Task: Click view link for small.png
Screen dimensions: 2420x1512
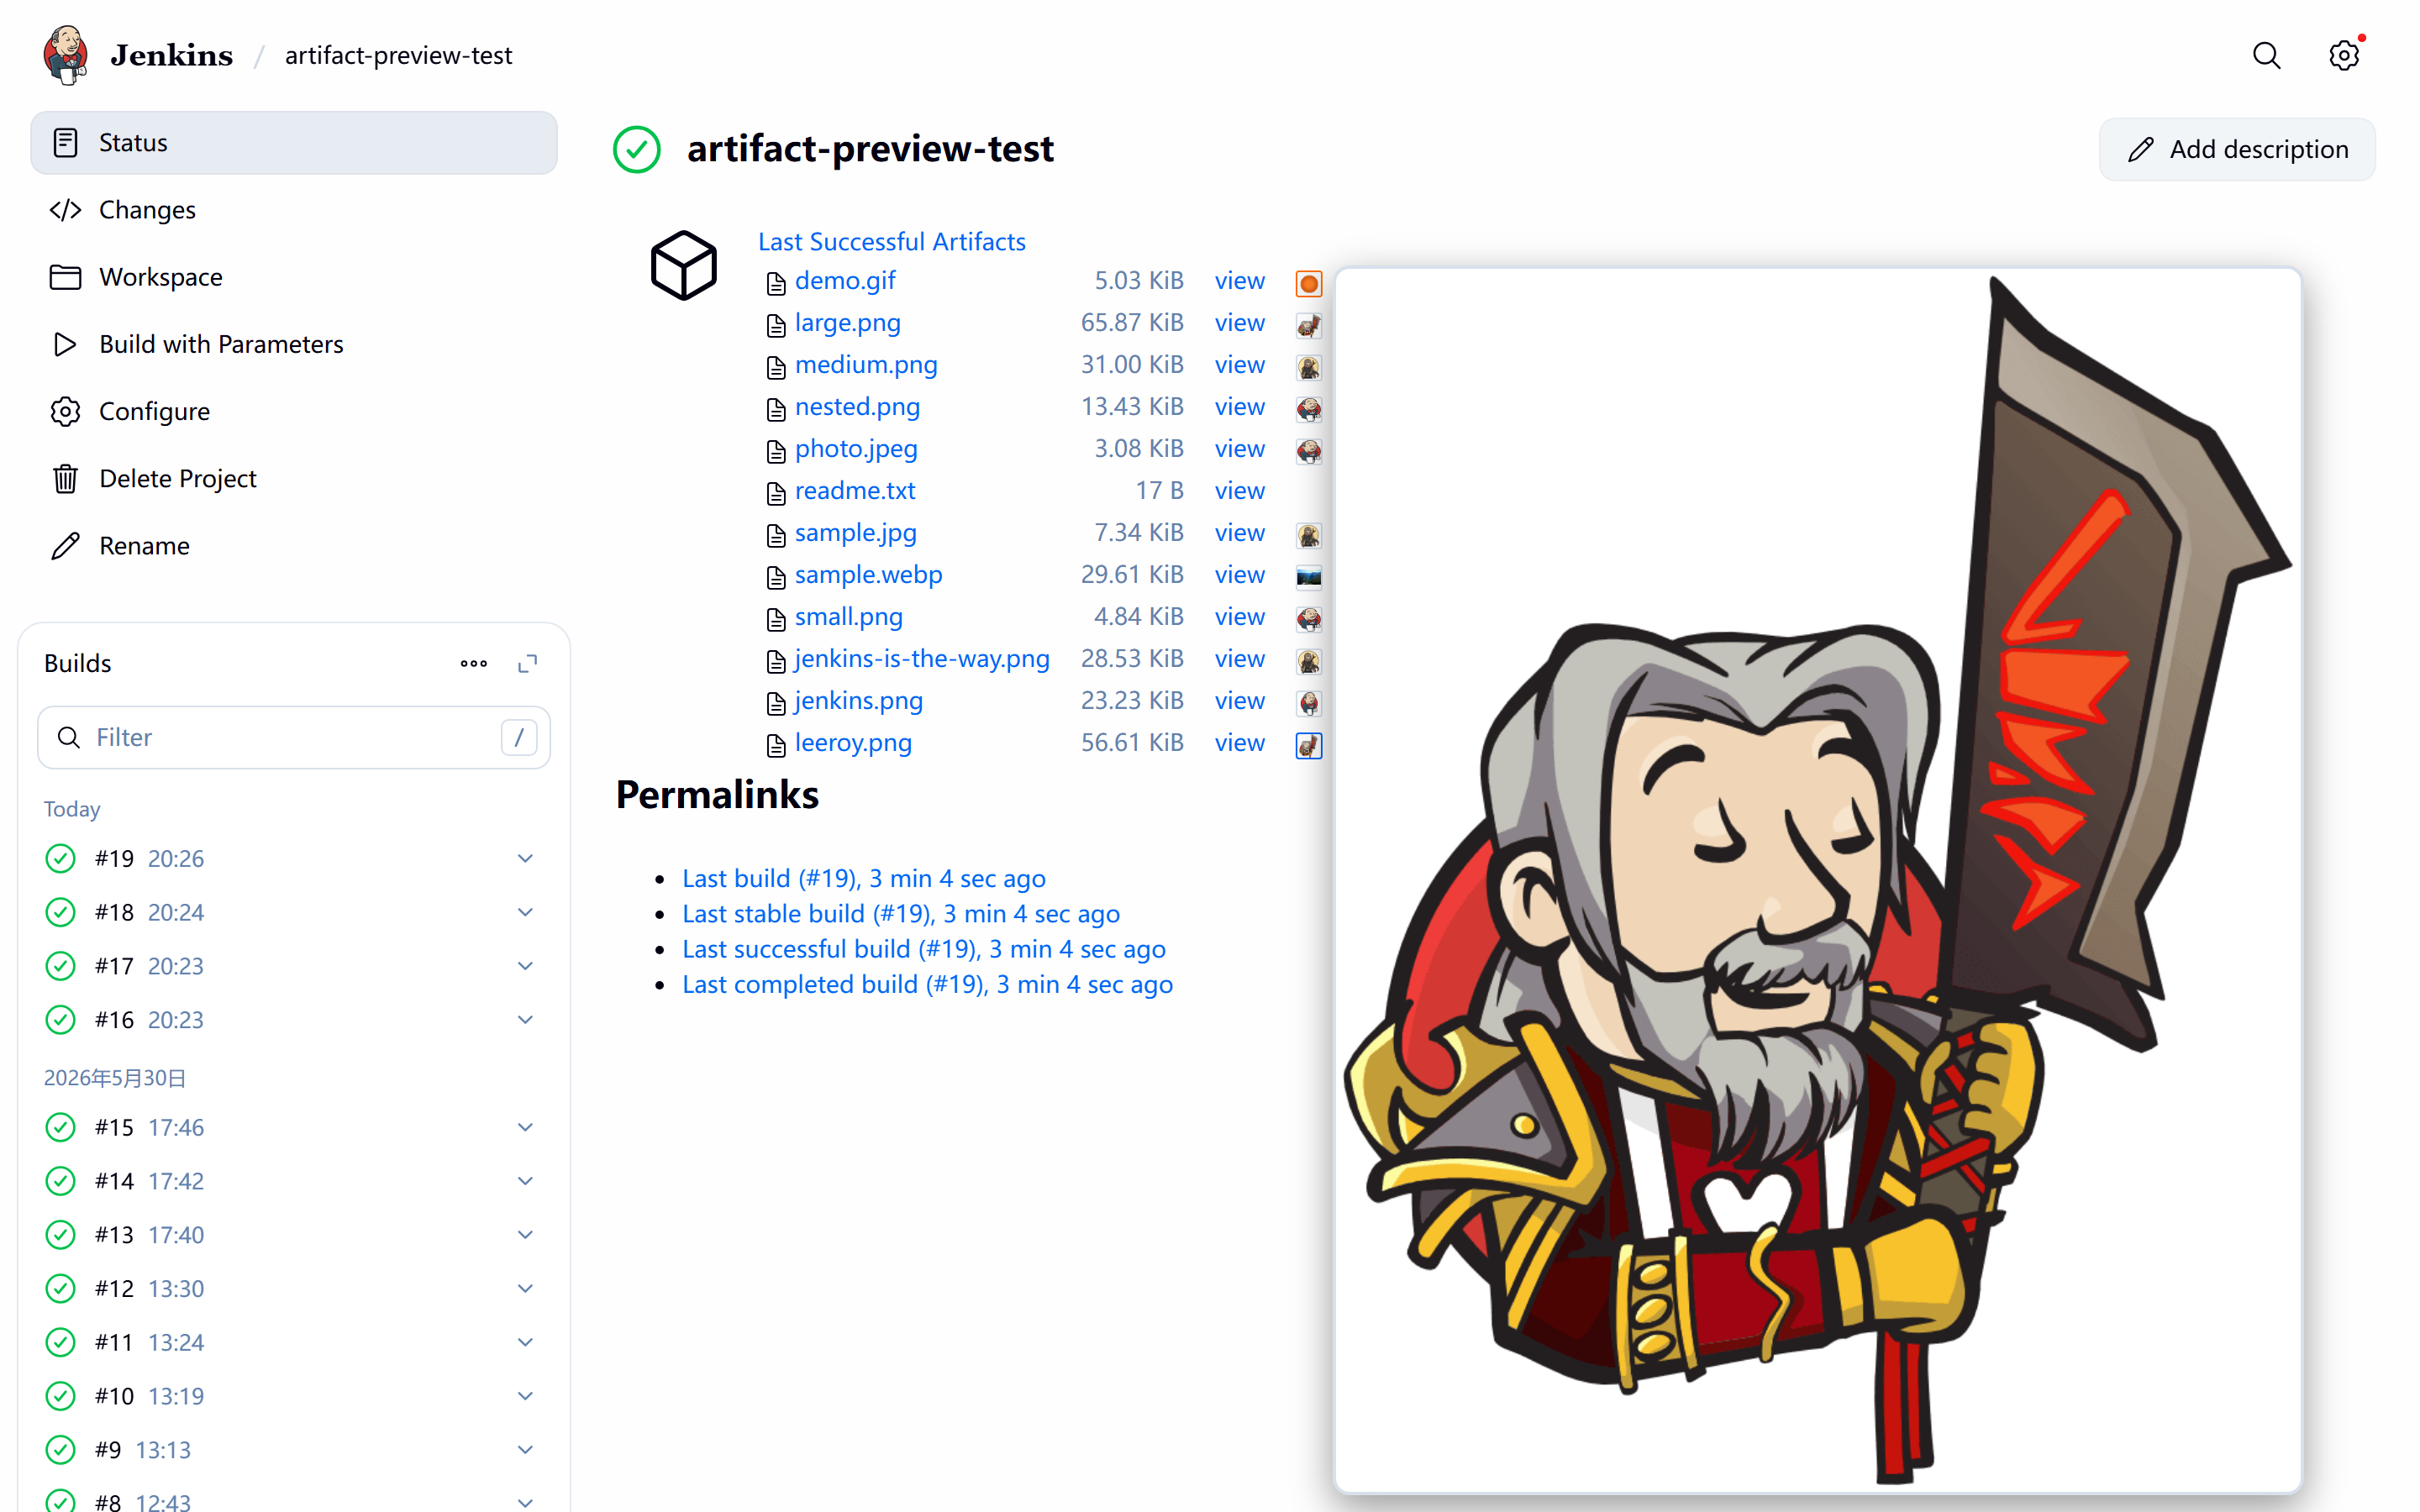Action: [1240, 617]
